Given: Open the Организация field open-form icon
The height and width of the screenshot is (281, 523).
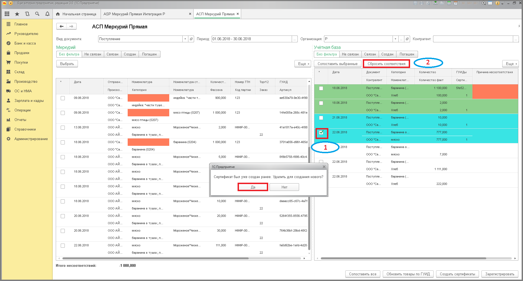Looking at the screenshot, I should click(407, 39).
